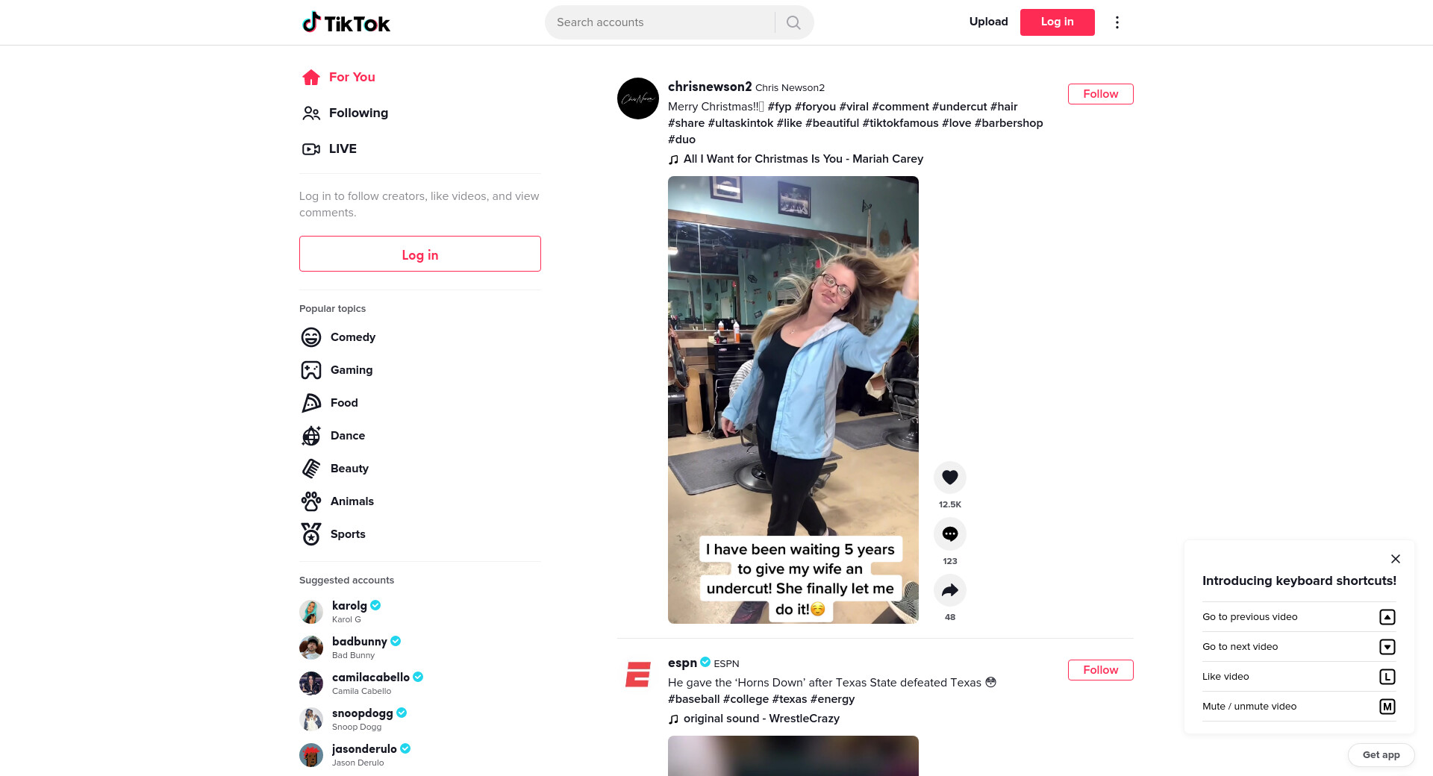
Task: Click the Search accounts input field
Action: click(x=661, y=22)
